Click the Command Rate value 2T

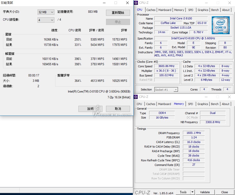point(194,165)
